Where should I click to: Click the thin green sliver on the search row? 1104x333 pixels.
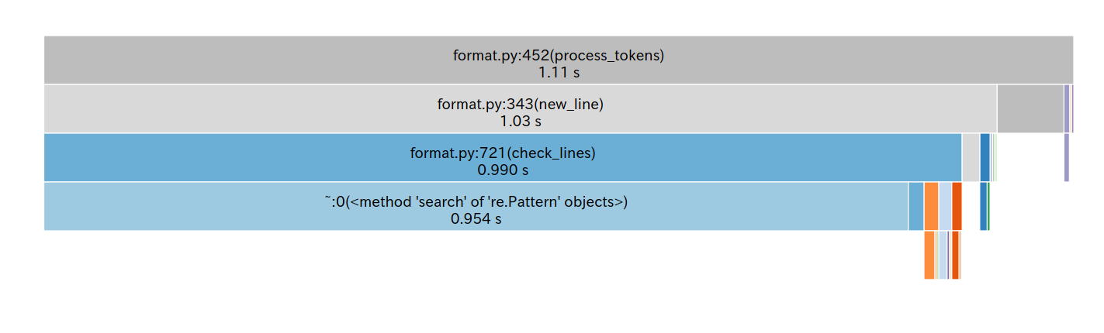[988, 206]
